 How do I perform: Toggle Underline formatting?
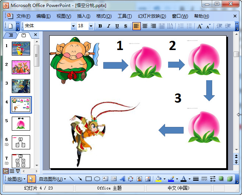(x=117, y=26)
